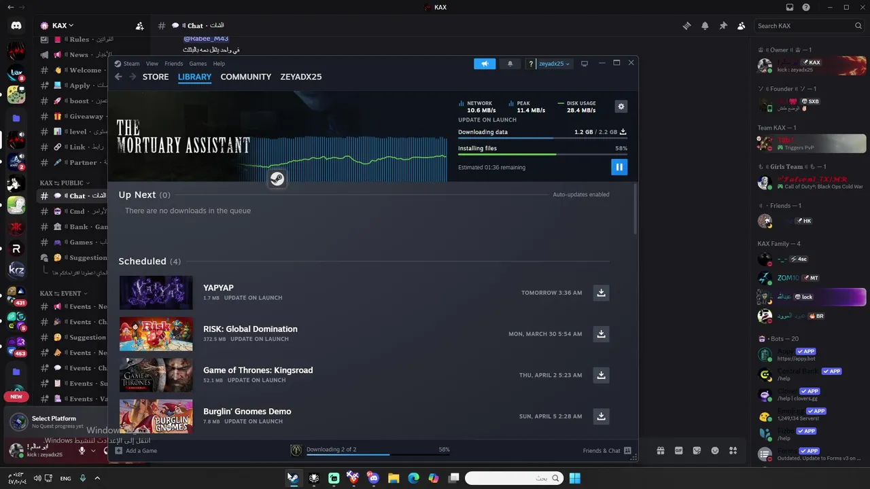The width and height of the screenshot is (870, 489).
Task: Expand the KAX server name dropdown
Action: (x=58, y=26)
